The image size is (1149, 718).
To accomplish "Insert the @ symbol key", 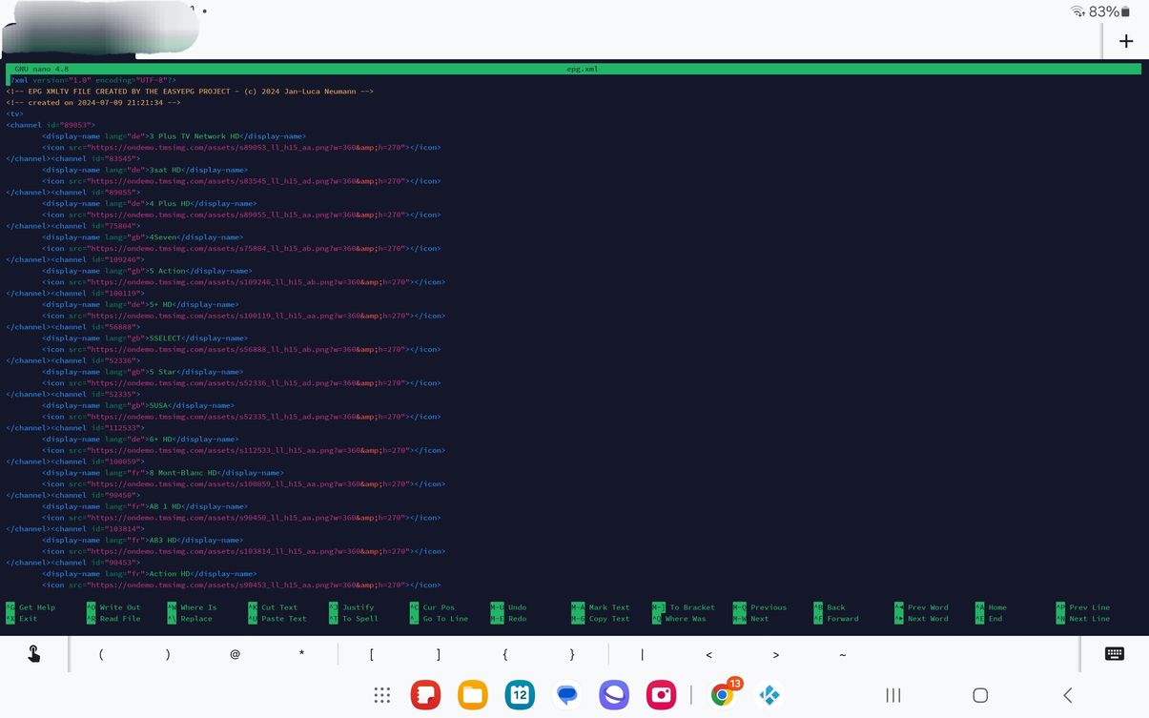I will tap(235, 655).
